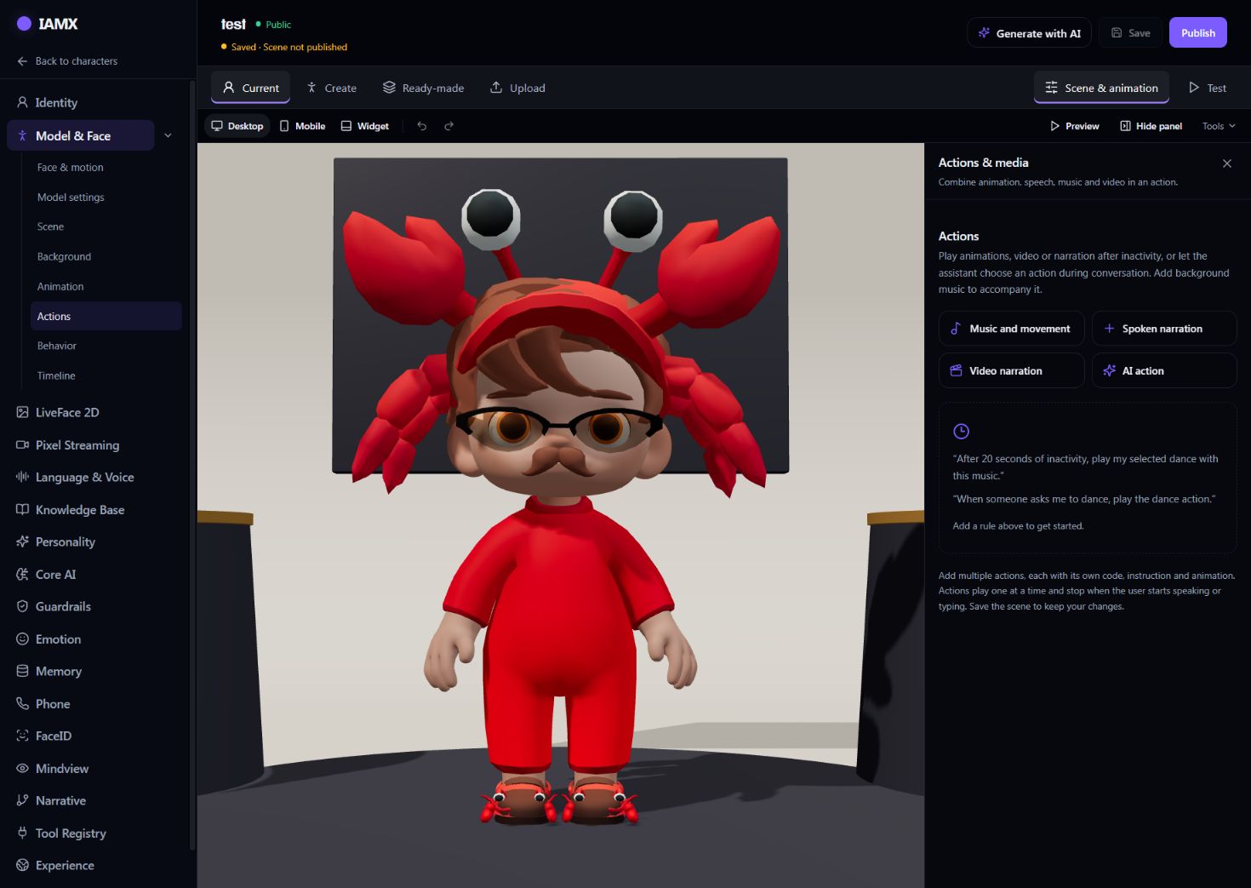Click the undo arrow icon

click(x=421, y=126)
